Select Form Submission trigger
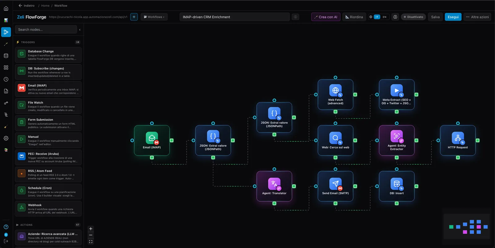Image resolution: width=495 pixels, height=248 pixels. click(48, 123)
